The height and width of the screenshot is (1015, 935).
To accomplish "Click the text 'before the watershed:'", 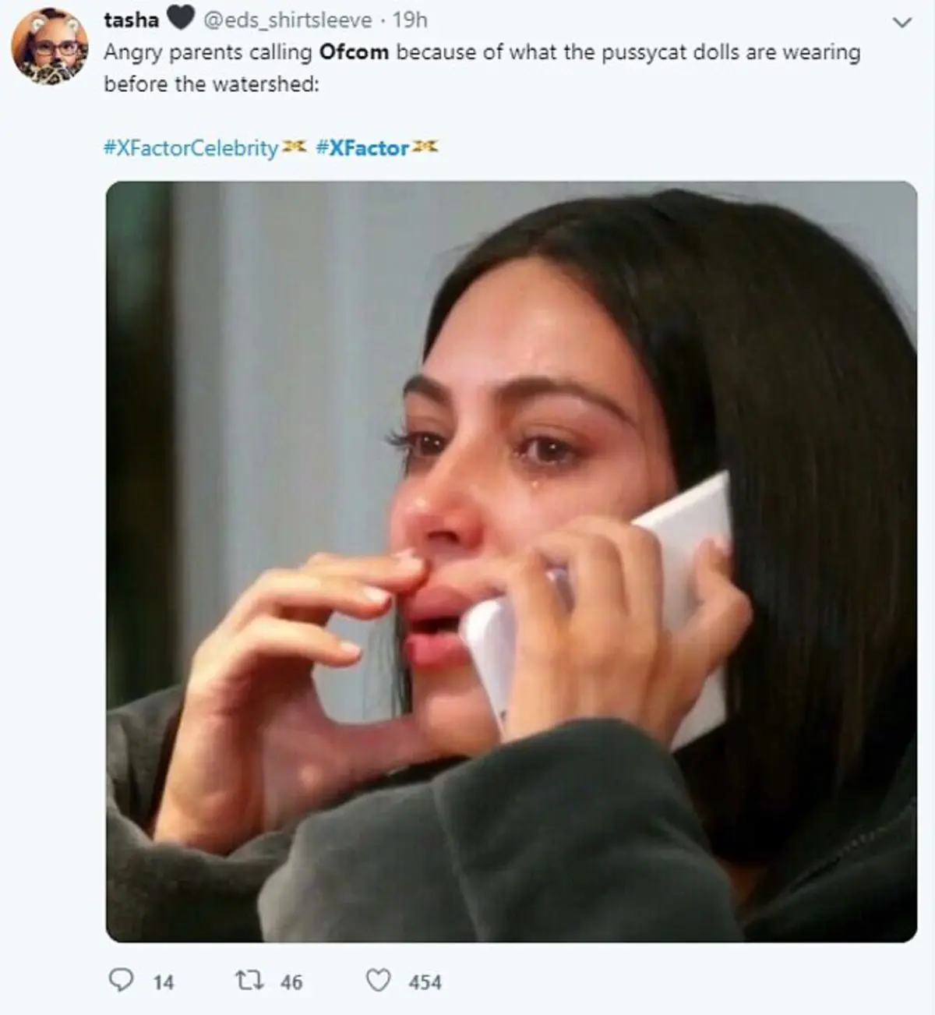I will tap(212, 84).
